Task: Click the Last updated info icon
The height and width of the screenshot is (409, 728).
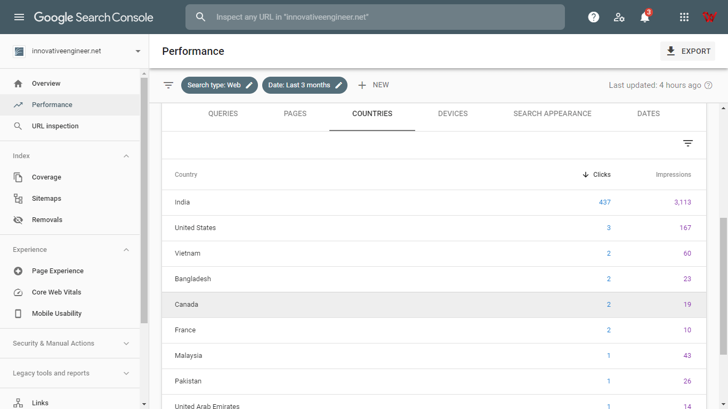Action: tap(708, 85)
